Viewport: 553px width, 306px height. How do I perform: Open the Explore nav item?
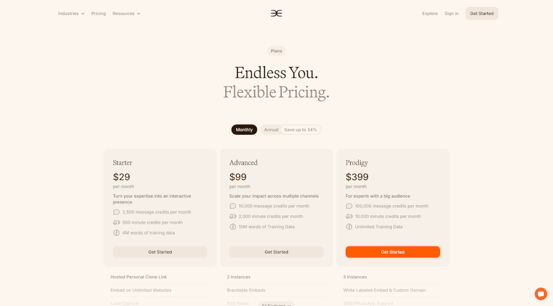tap(430, 13)
